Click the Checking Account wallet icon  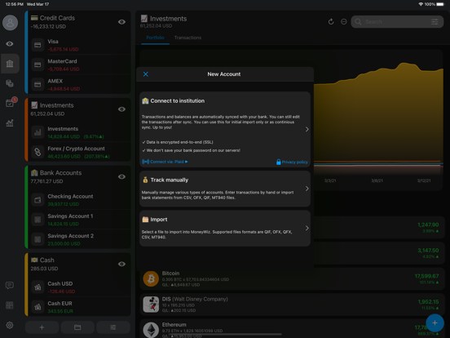point(37,200)
